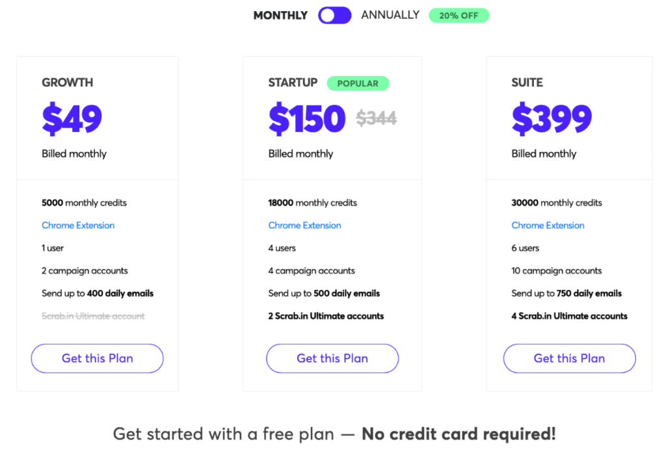Get the Suite plan
The image size is (666, 457).
pyautogui.click(x=569, y=358)
